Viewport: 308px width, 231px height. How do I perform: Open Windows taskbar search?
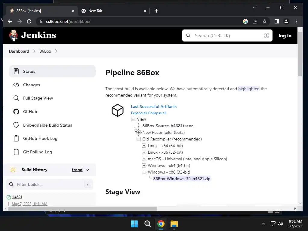click(147, 224)
